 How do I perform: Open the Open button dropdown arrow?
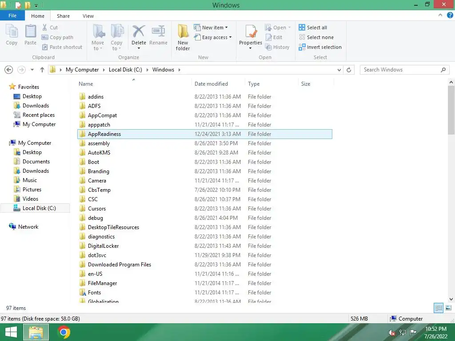pyautogui.click(x=289, y=28)
